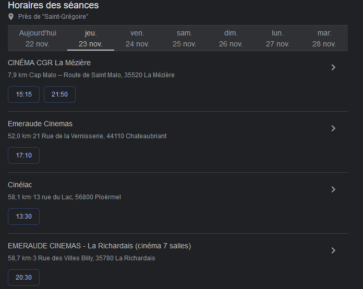Open the CINÉMA CGR La Mézière title

coord(49,63)
